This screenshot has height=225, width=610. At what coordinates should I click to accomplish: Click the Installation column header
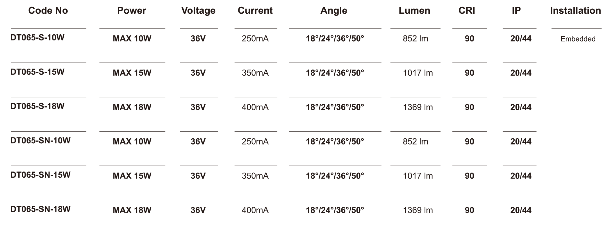pyautogui.click(x=575, y=11)
